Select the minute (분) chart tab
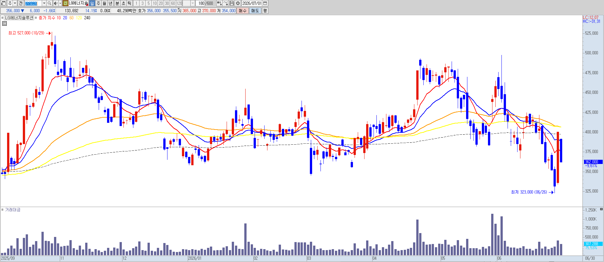Screen dimensions: 604x262 [117, 3]
